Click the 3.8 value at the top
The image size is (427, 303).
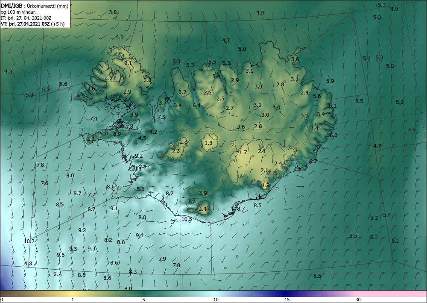(x=113, y=12)
